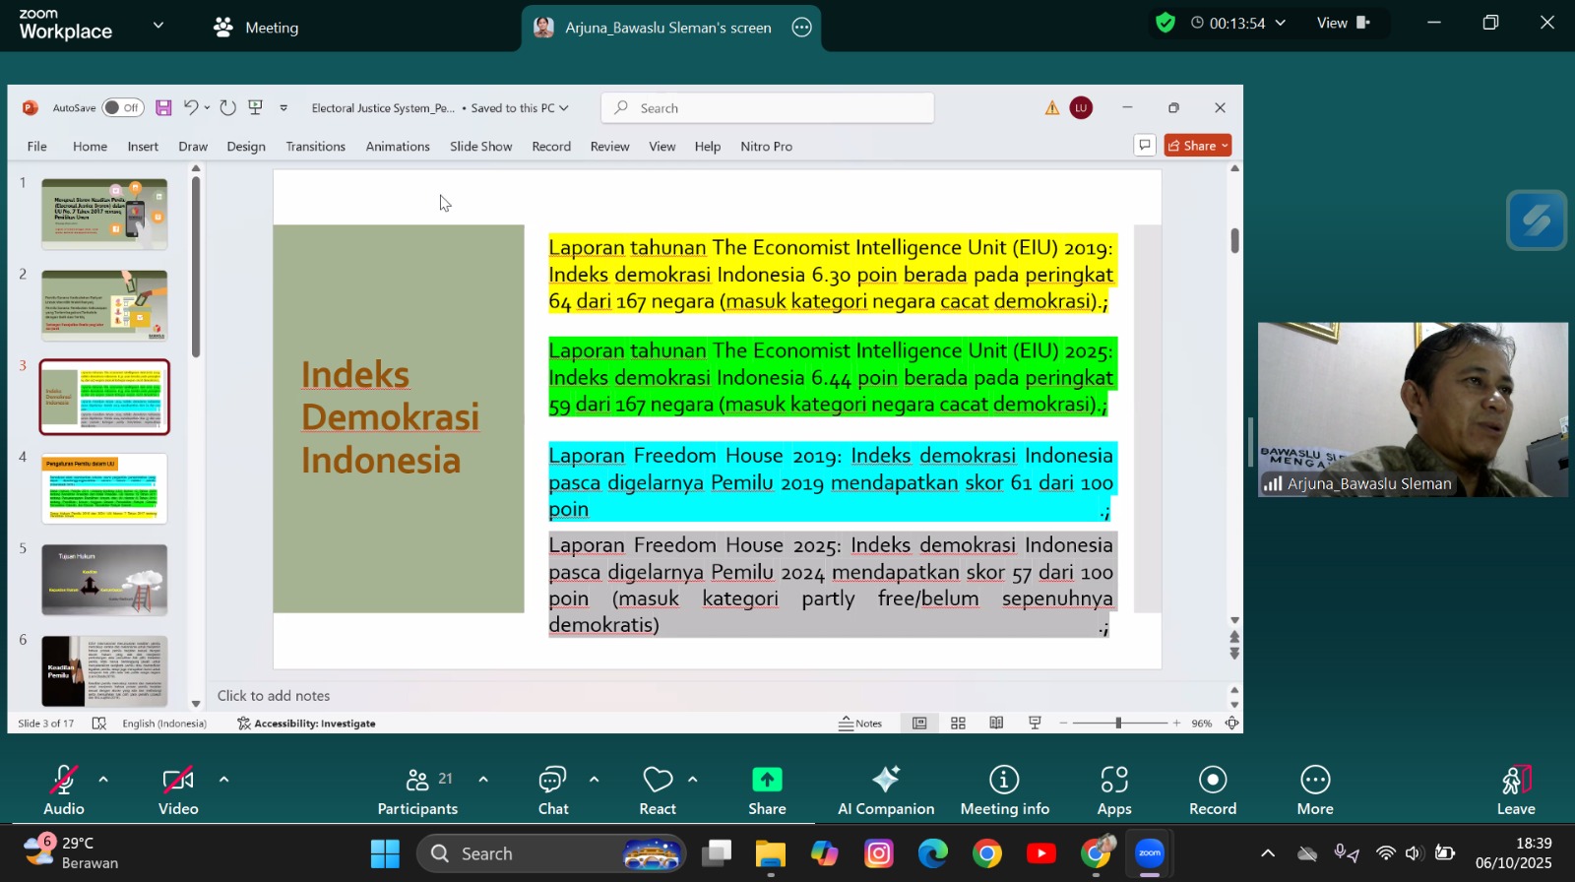Click the red Share button in PowerPoint

1198,146
